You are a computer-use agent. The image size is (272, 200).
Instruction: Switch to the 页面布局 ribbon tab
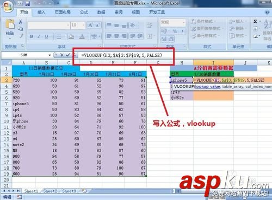pyautogui.click(x=63, y=12)
